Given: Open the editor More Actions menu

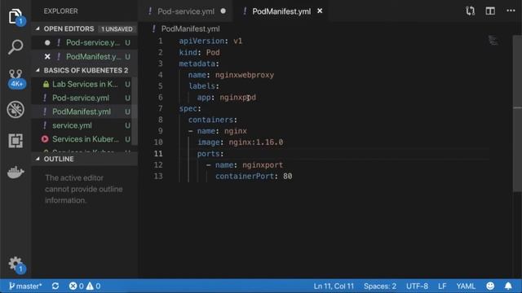Looking at the screenshot, I should click(511, 11).
